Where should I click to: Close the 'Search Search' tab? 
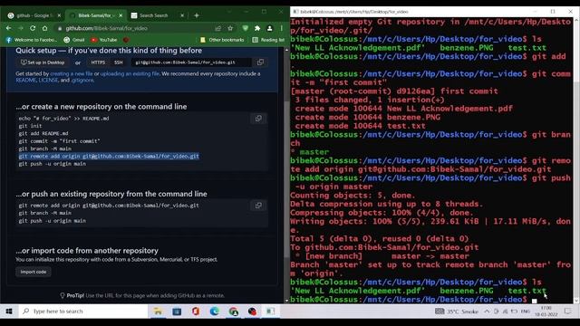[x=182, y=15]
